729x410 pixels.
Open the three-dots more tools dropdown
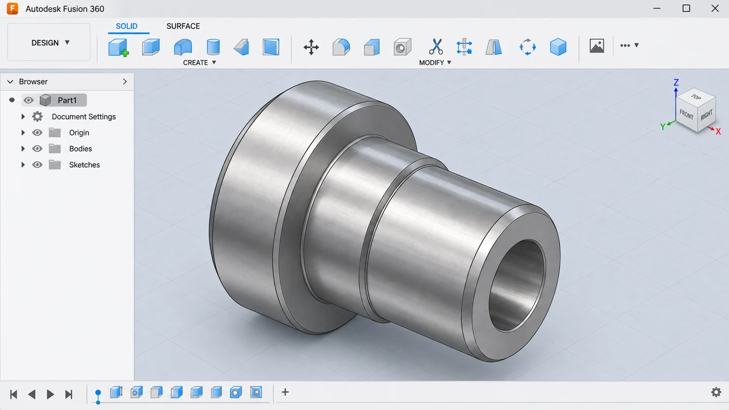(629, 46)
